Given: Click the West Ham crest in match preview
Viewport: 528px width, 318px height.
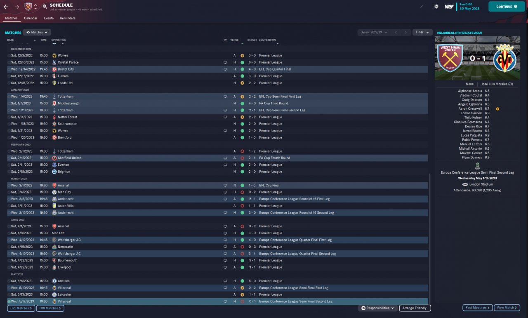Looking at the screenshot, I should [x=450, y=58].
